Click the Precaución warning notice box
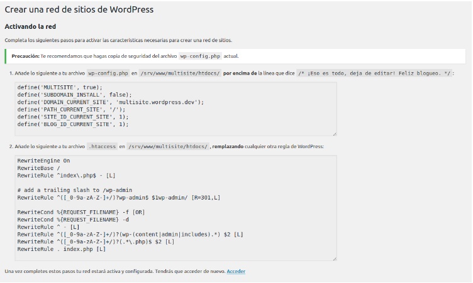Image resolution: width=473 pixels, height=283 pixels. tap(235, 56)
